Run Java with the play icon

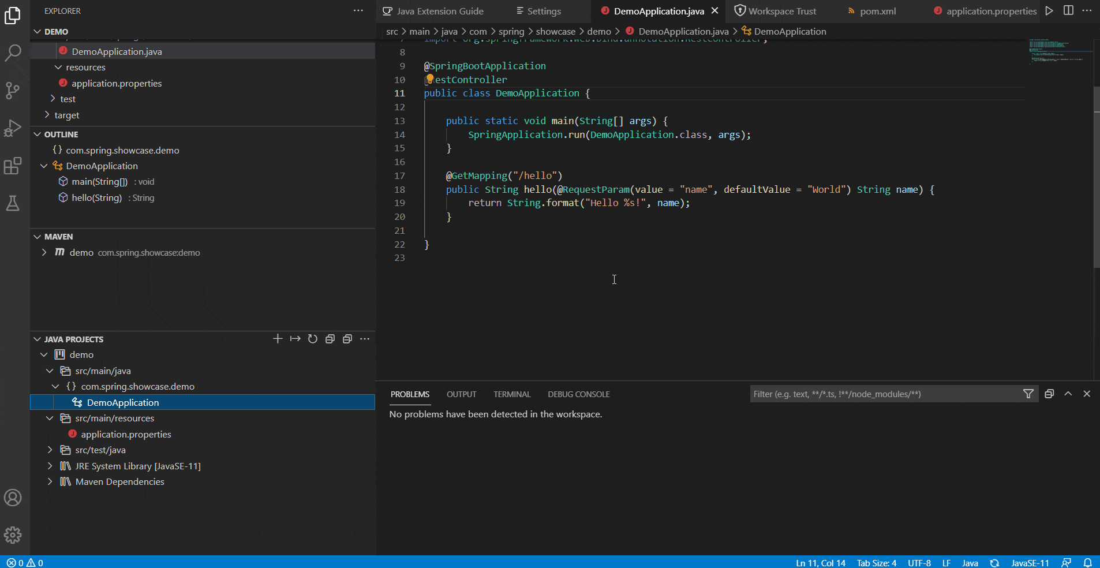(x=1049, y=10)
